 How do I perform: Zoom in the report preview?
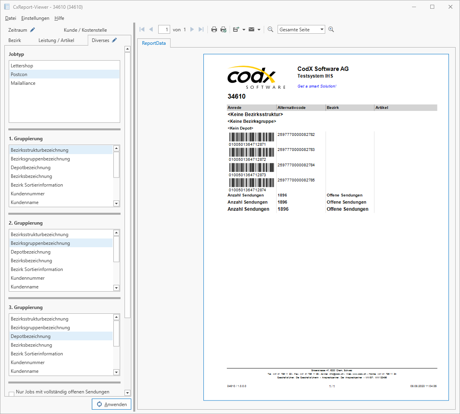point(331,29)
